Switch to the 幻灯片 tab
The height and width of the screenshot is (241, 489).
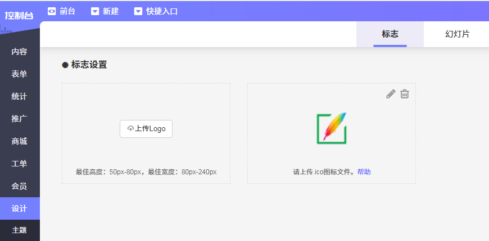point(457,34)
